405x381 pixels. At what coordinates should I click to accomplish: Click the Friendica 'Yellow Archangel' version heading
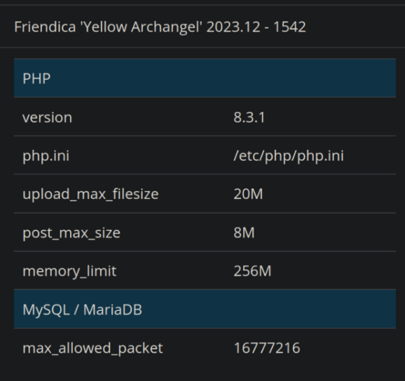click(x=160, y=27)
